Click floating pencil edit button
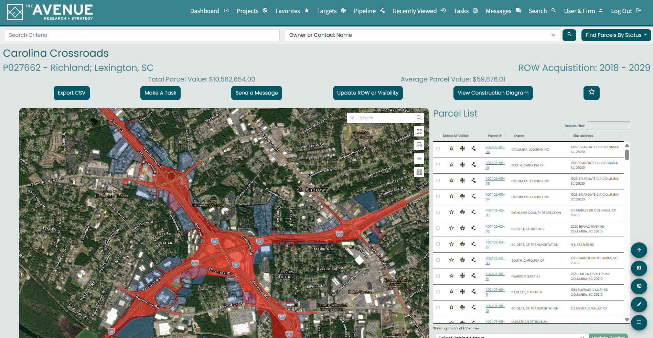Screen dimensions: 653x338 pyautogui.click(x=639, y=304)
